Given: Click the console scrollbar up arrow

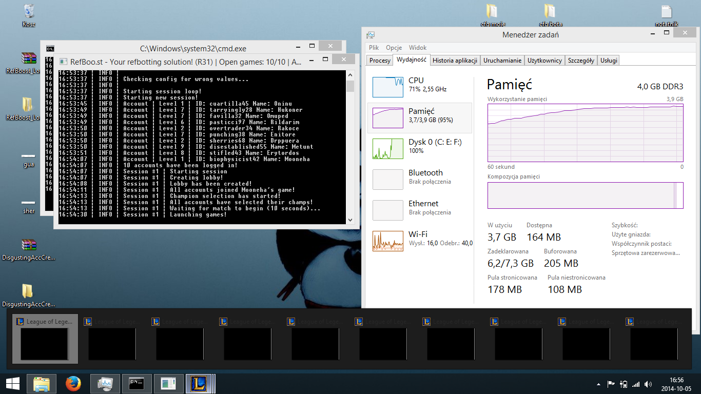Looking at the screenshot, I should tap(350, 75).
